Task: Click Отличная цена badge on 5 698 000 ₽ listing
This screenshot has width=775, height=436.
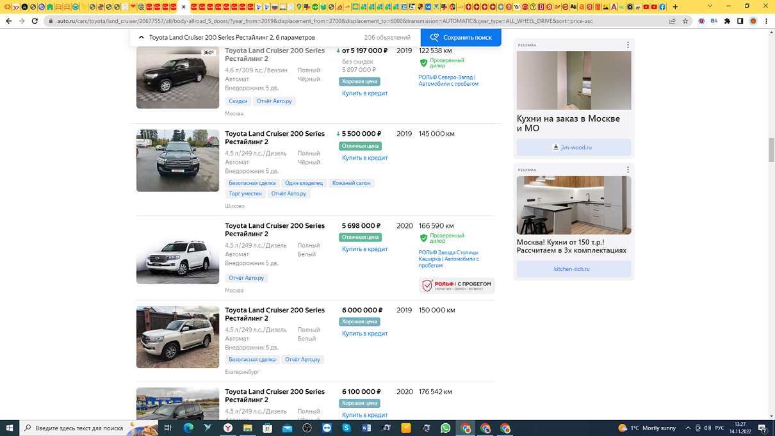Action: (x=361, y=237)
